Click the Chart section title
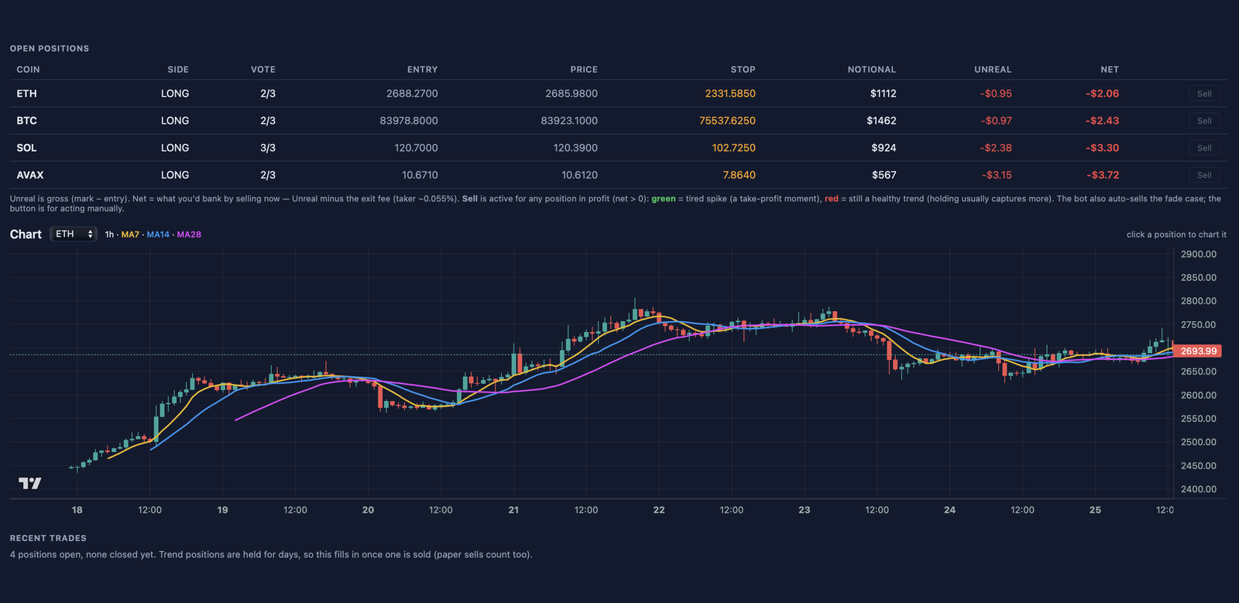The width and height of the screenshot is (1239, 603). [26, 234]
